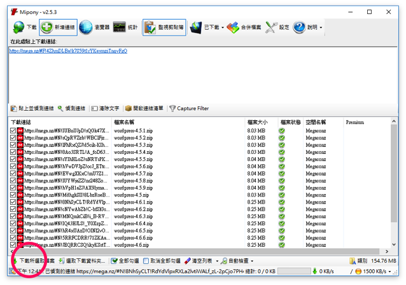Click Open link list (開啟連結清單) icon

129,108
